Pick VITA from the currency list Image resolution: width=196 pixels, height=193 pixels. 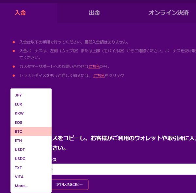pyautogui.click(x=19, y=177)
